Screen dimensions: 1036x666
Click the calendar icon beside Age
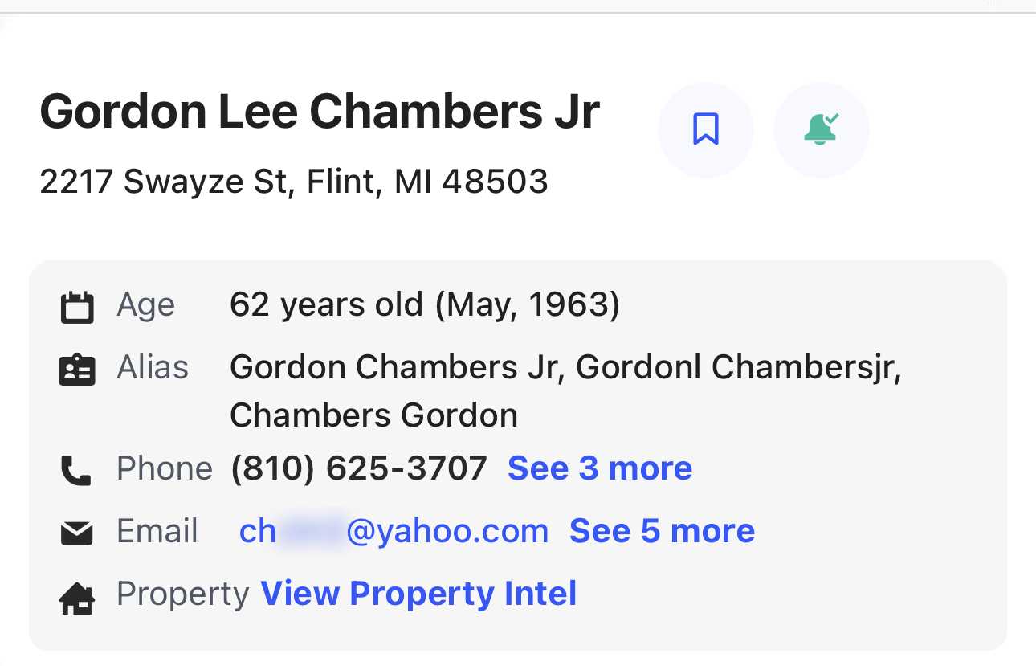pos(77,307)
